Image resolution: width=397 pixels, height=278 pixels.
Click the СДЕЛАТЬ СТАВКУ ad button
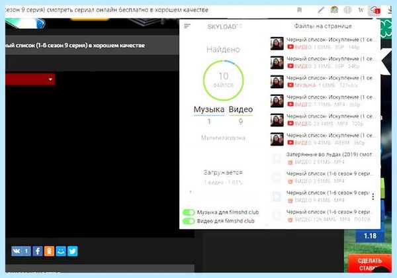pos(369,264)
